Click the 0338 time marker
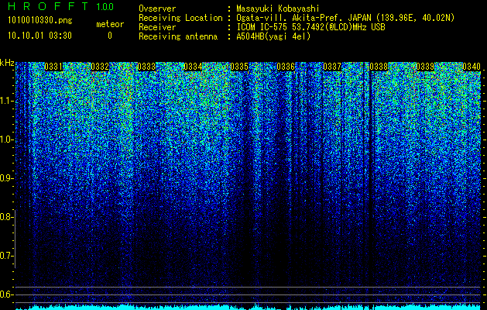Screen dimensions: 487x310 click(x=379, y=67)
